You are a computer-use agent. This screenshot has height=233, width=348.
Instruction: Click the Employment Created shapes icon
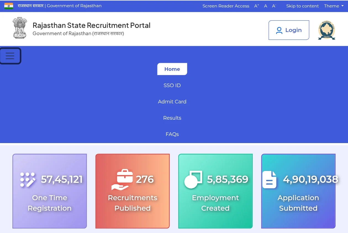click(193, 180)
